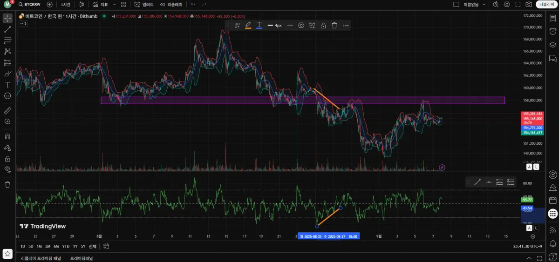Viewport: 559px width, 262px height.
Task: Switch to the 트레이딩패널 tab
Action: tap(82, 258)
